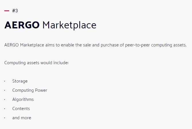Viewport: 192px width, 129px height.
Task: Click the Algorithms list item
Action: [23, 99]
